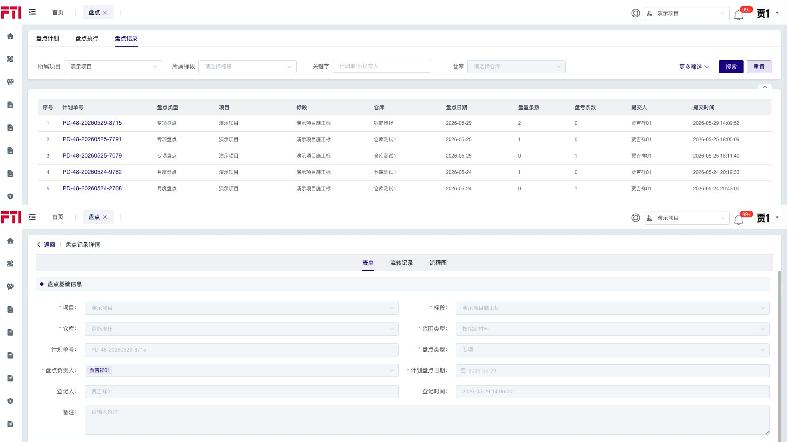Open the 范围类型 dropdown

click(x=613, y=329)
